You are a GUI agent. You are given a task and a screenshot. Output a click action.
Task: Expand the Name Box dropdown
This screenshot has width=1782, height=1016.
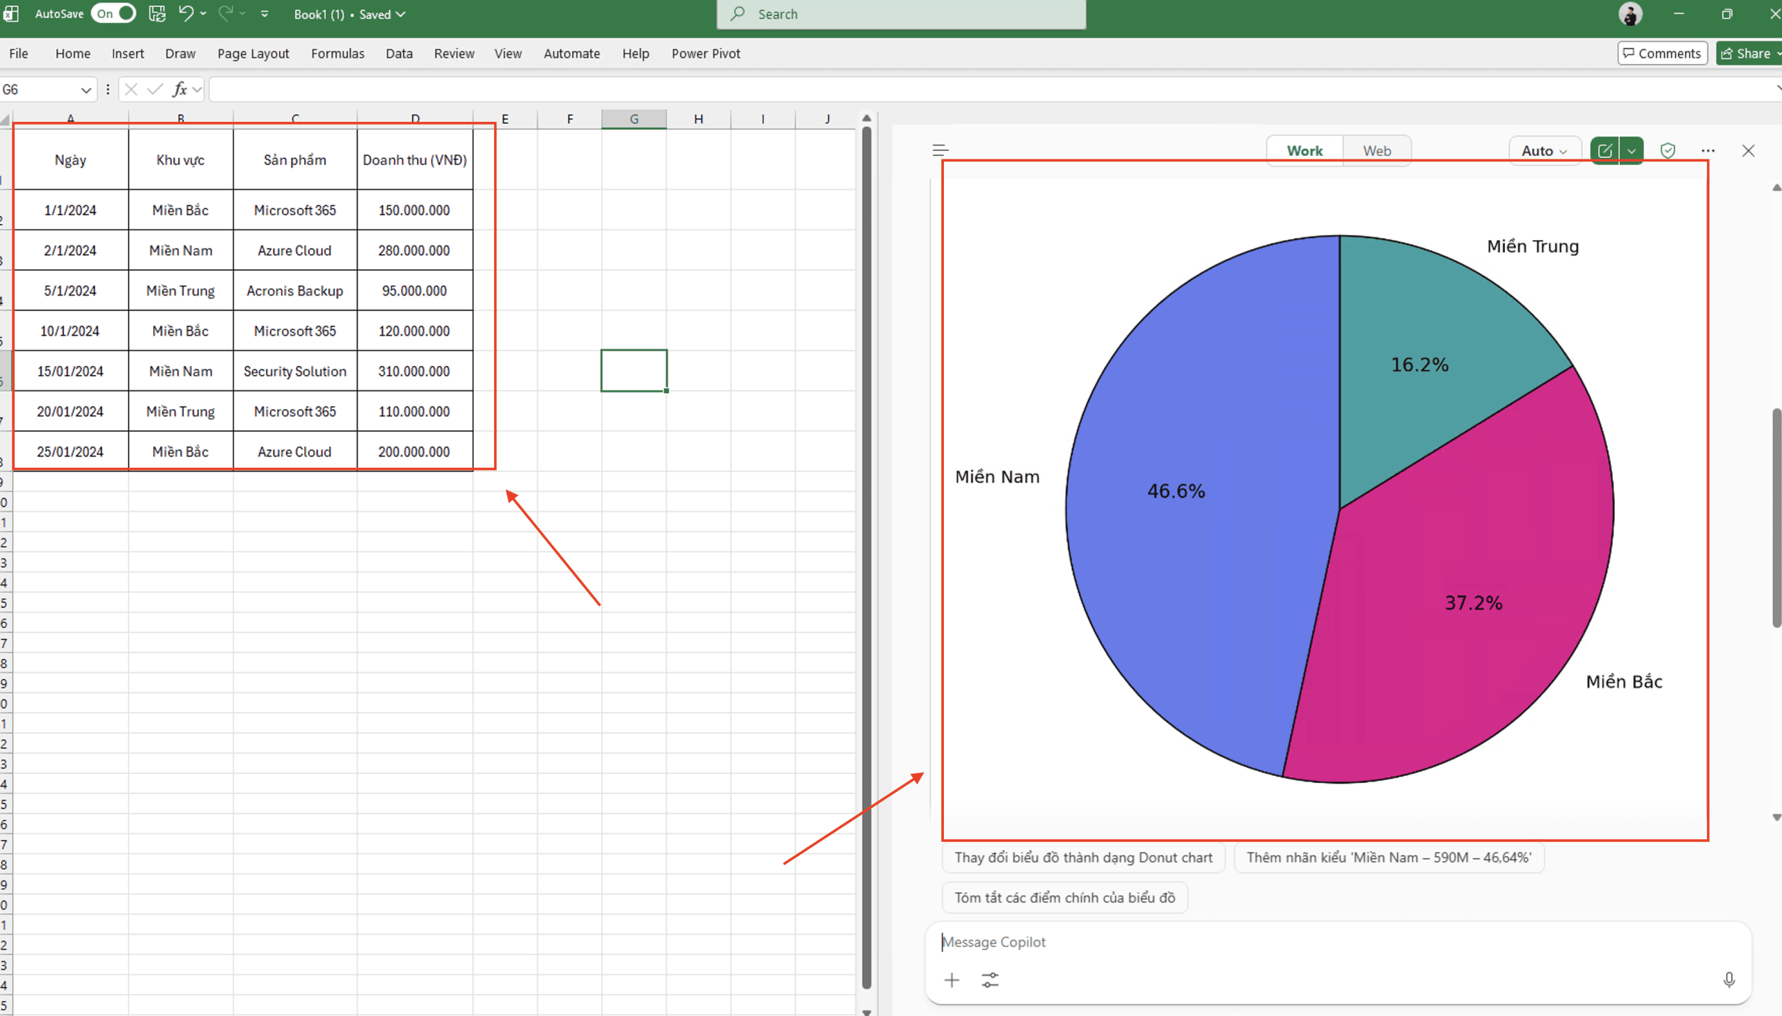click(x=86, y=90)
